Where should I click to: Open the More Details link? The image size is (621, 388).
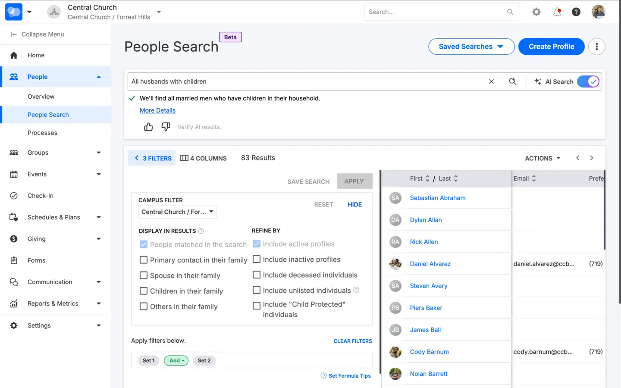(157, 110)
